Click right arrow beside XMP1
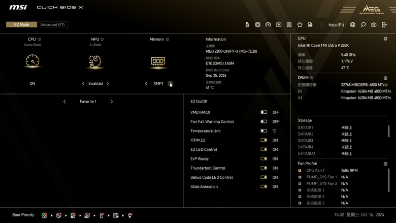 pyautogui.click(x=170, y=84)
